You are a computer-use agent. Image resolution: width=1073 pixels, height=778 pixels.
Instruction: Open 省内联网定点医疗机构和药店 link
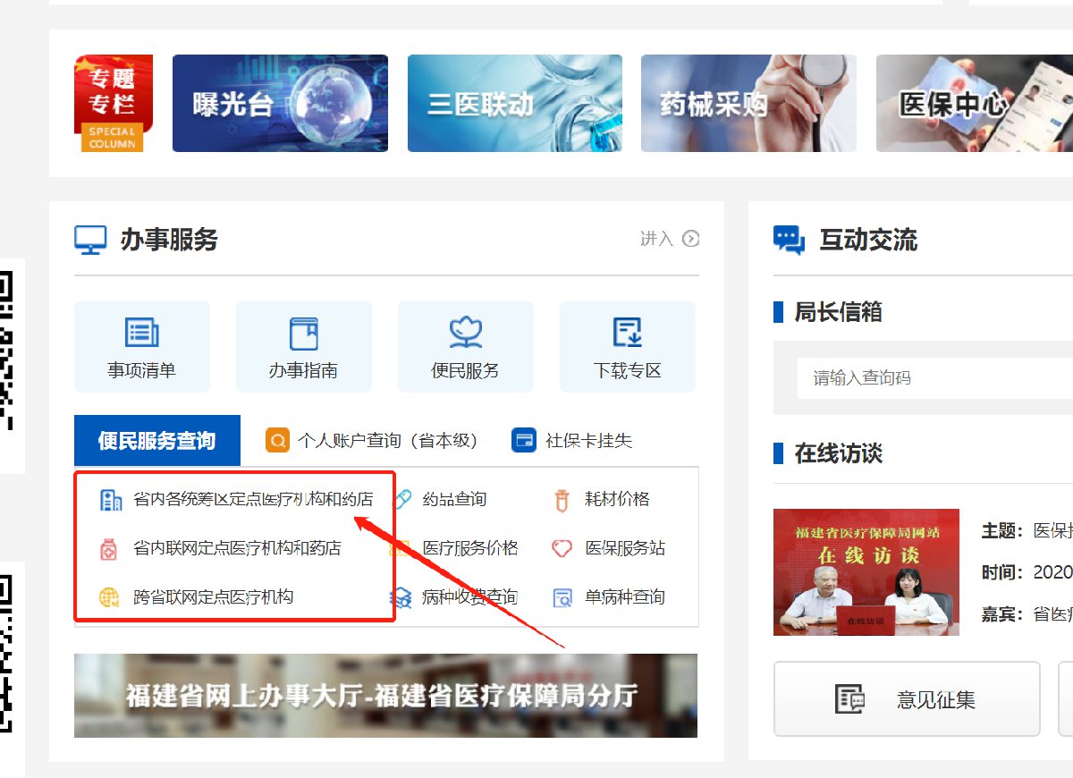click(x=237, y=547)
